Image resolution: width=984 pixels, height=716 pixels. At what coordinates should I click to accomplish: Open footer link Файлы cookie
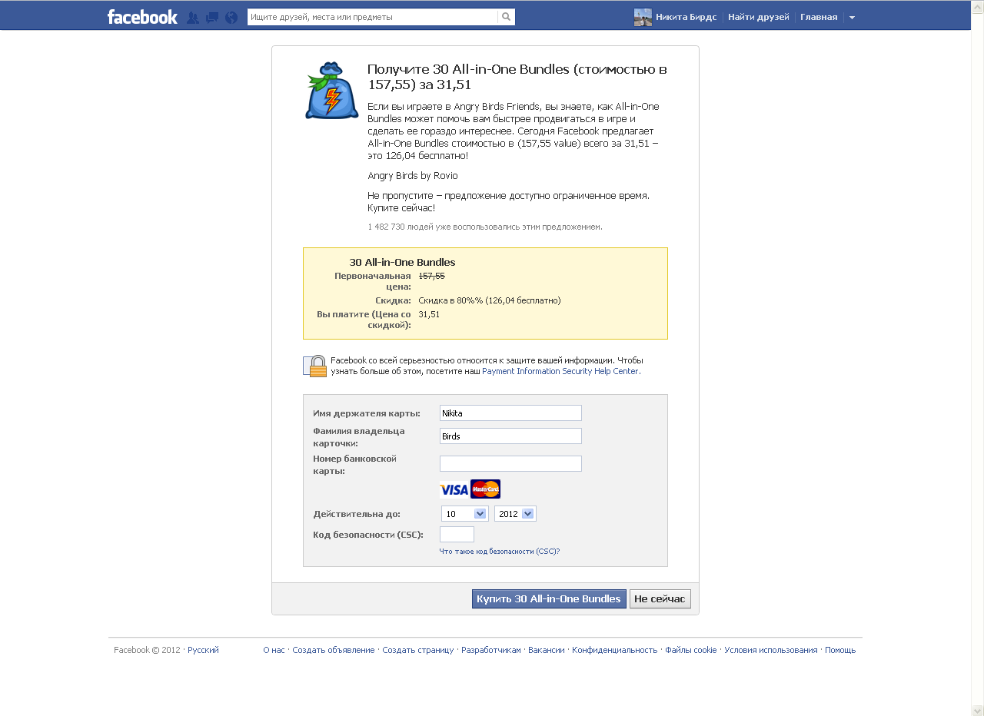691,650
